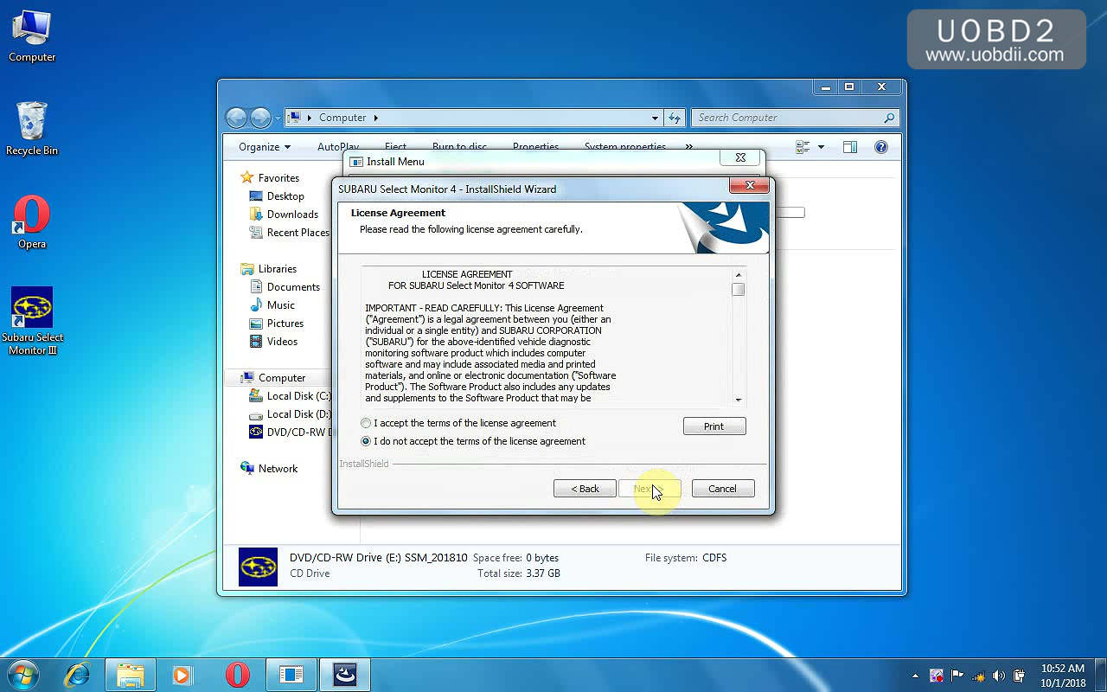Expand the address bar history dropdown
Viewport: 1107px width, 692px height.
pyautogui.click(x=655, y=118)
